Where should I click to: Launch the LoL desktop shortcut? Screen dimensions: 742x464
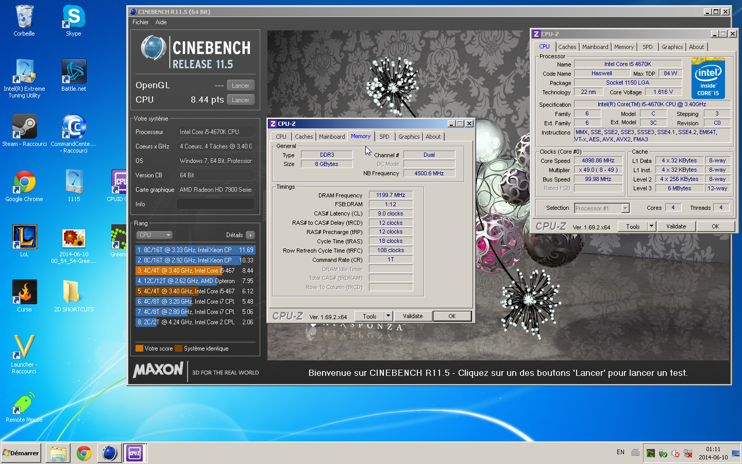pyautogui.click(x=24, y=241)
